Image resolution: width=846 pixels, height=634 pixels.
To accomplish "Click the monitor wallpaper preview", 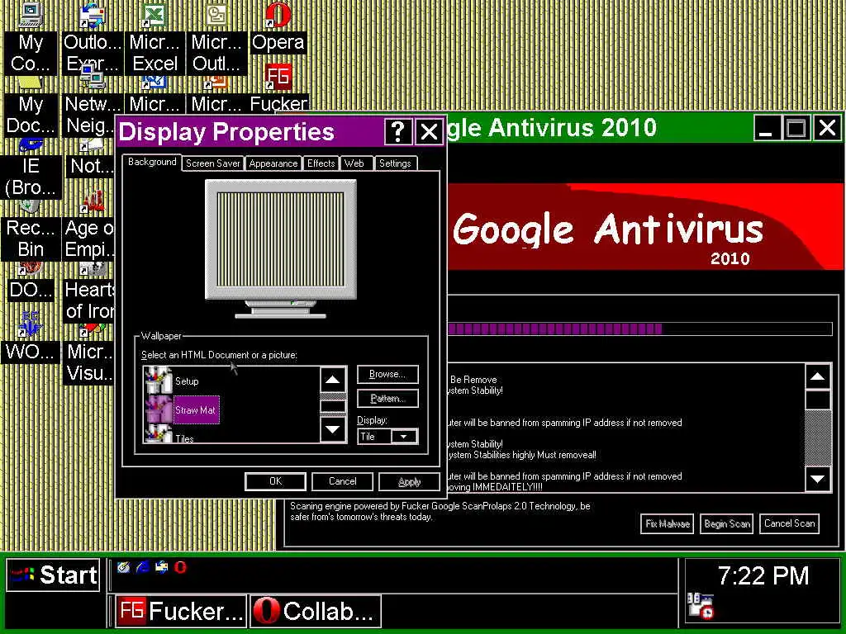I will coord(280,239).
